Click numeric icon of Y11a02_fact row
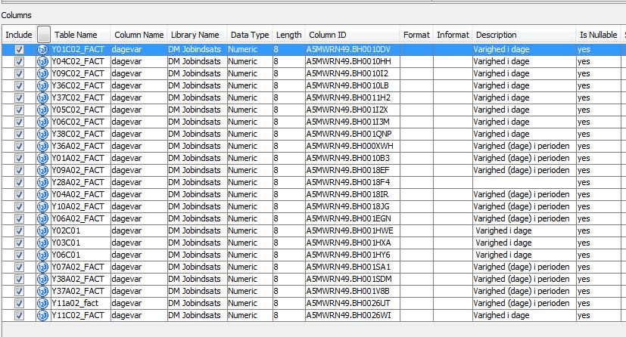This screenshot has width=626, height=337. [x=42, y=303]
